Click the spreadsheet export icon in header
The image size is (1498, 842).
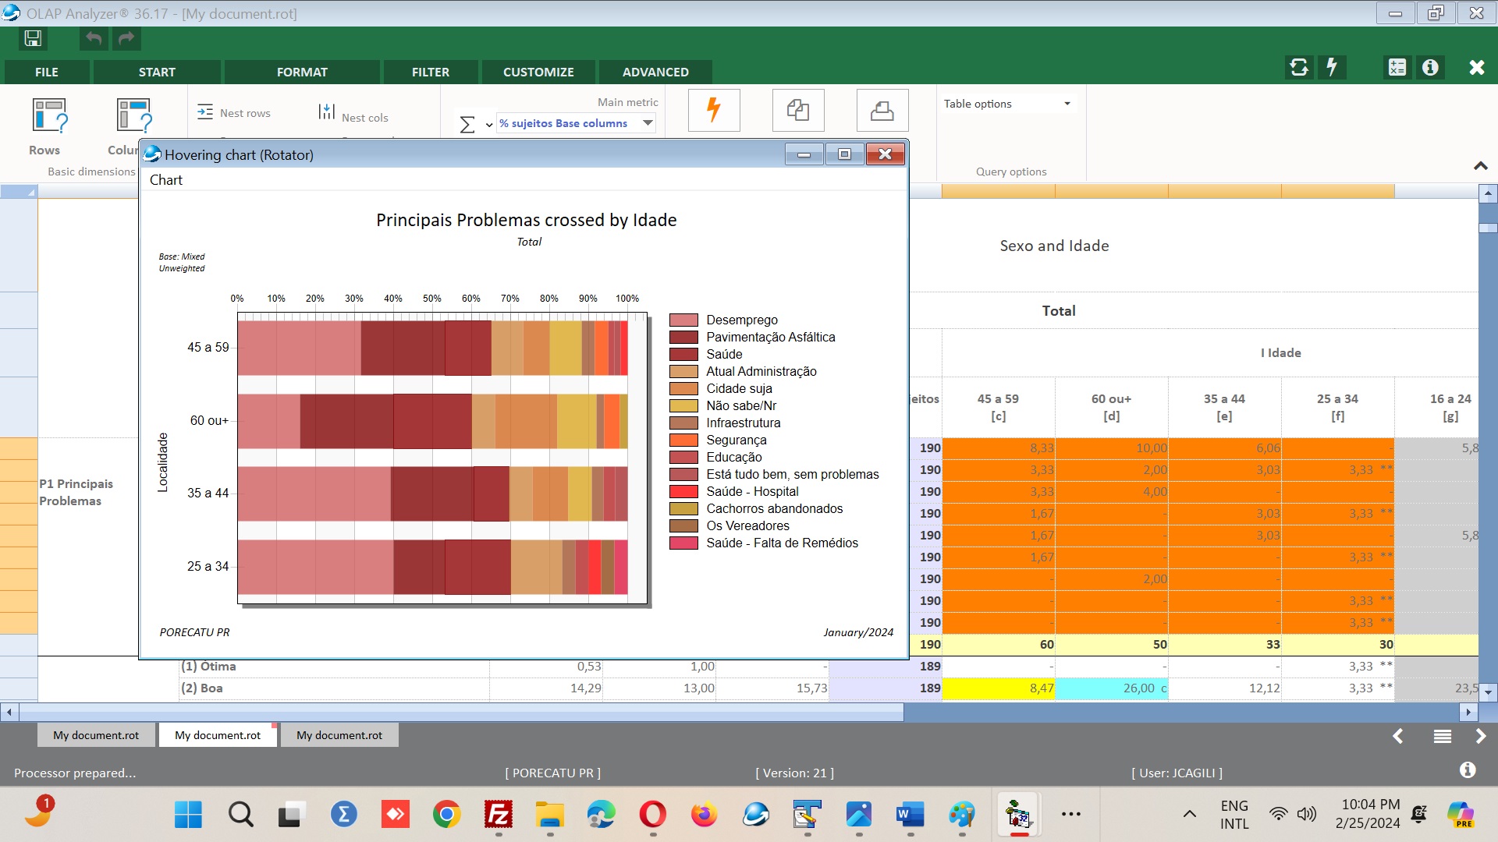click(1397, 68)
